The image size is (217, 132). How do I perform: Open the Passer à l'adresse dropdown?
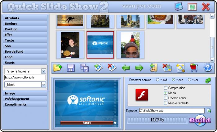click(x=43, y=71)
